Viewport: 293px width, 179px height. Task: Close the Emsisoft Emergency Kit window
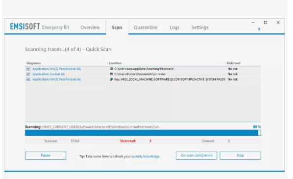click(x=278, y=23)
